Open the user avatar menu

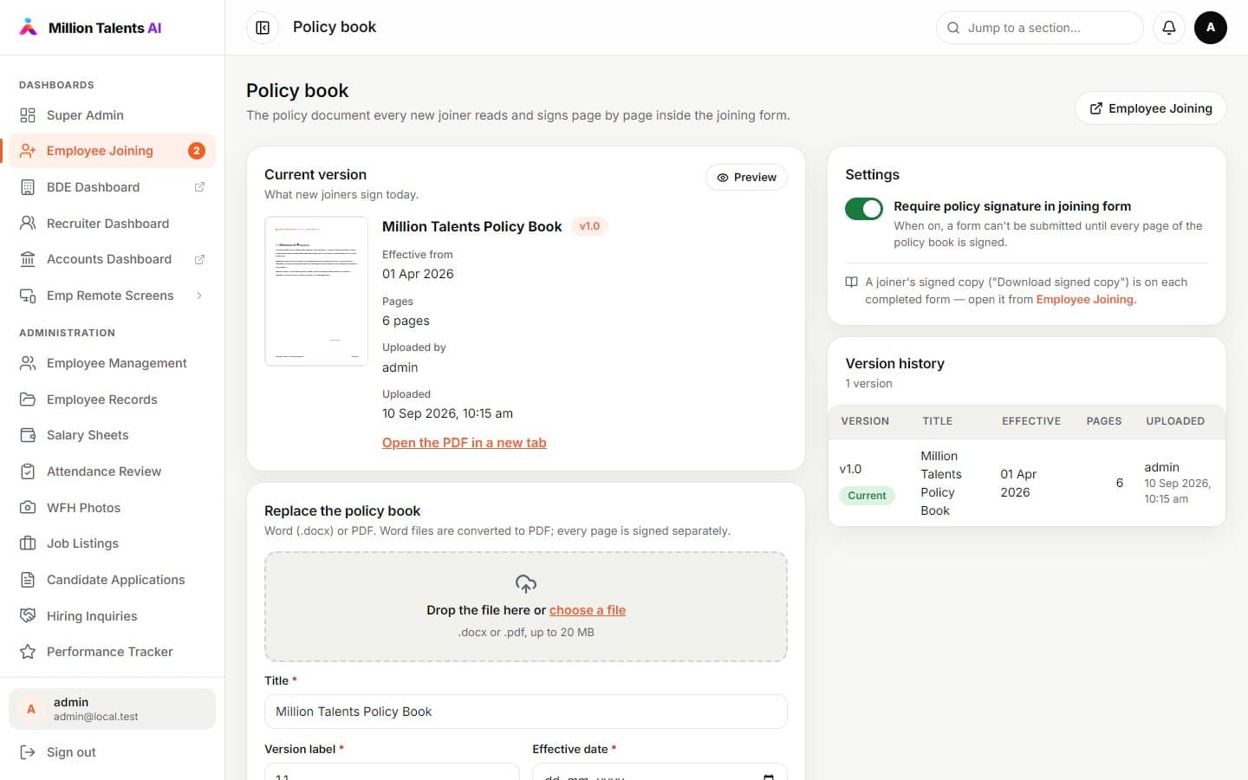[1211, 28]
